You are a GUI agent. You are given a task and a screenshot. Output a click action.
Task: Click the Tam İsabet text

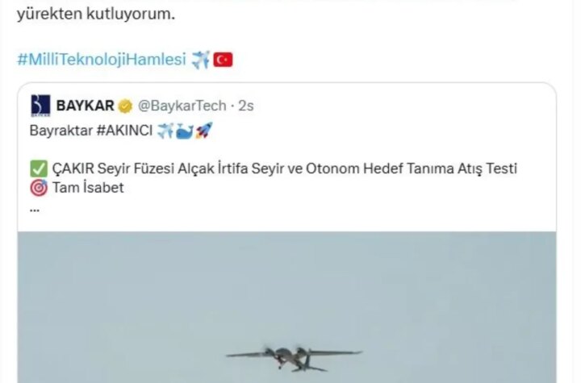[x=88, y=188]
